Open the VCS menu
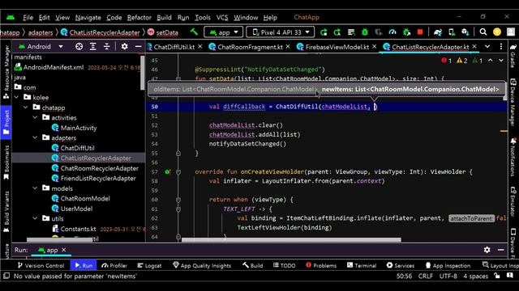The width and height of the screenshot is (519, 291). [222, 18]
